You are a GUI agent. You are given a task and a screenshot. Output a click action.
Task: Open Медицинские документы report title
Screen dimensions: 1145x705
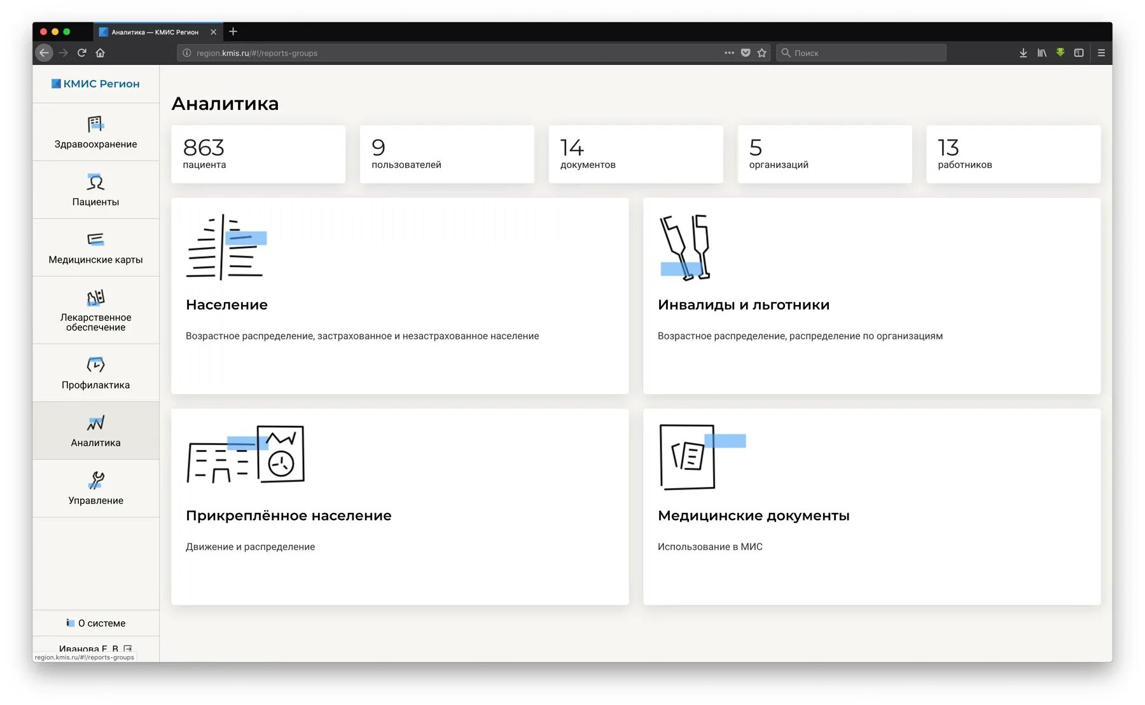pyautogui.click(x=754, y=516)
